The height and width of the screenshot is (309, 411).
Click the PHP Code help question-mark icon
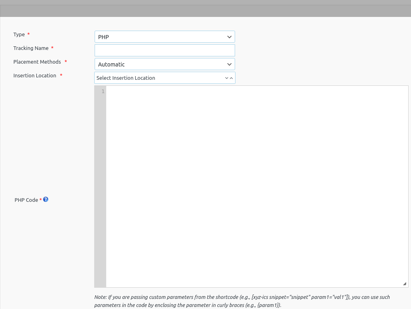(x=45, y=199)
